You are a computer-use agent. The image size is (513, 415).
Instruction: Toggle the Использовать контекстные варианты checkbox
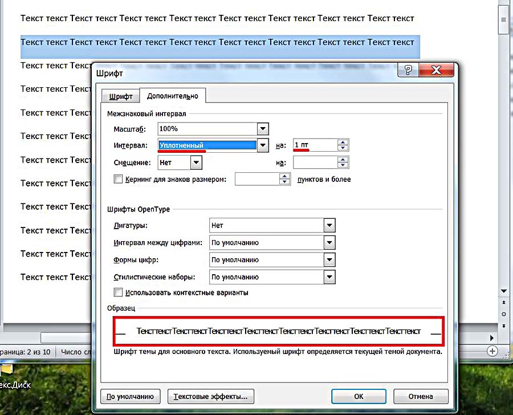119,292
